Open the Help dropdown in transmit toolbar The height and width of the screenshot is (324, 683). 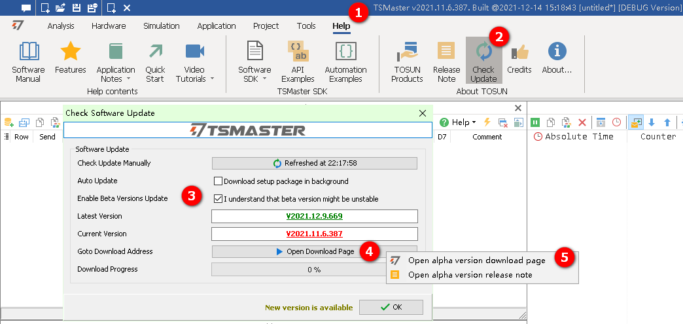(457, 122)
